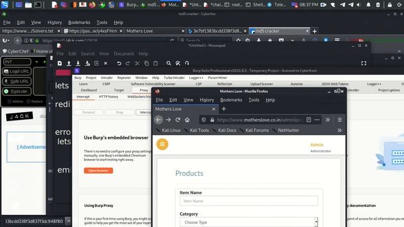Click Copy icon in the Mousepad toolbar
Viewport: 404px width, 227px height.
click(146, 63)
